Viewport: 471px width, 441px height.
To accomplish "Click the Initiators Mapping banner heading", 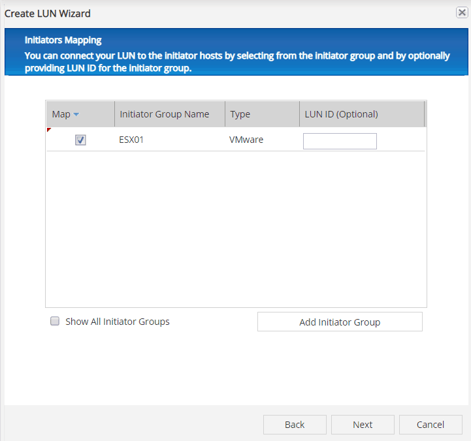I will (63, 40).
